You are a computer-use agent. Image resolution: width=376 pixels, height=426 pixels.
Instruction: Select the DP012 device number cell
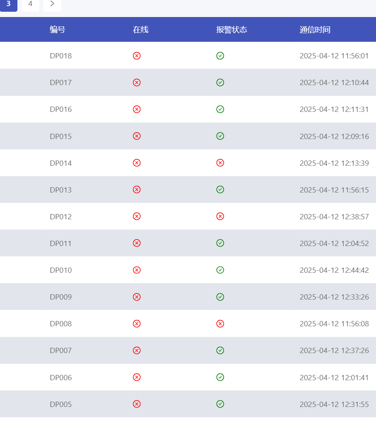(61, 216)
